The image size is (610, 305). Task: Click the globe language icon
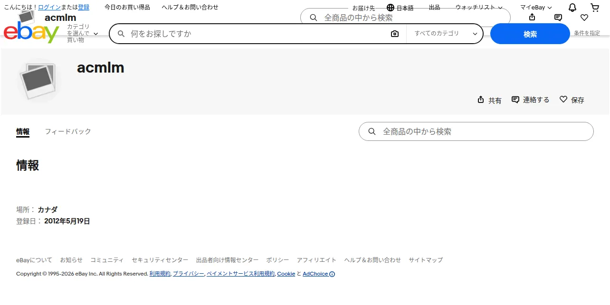pos(391,8)
